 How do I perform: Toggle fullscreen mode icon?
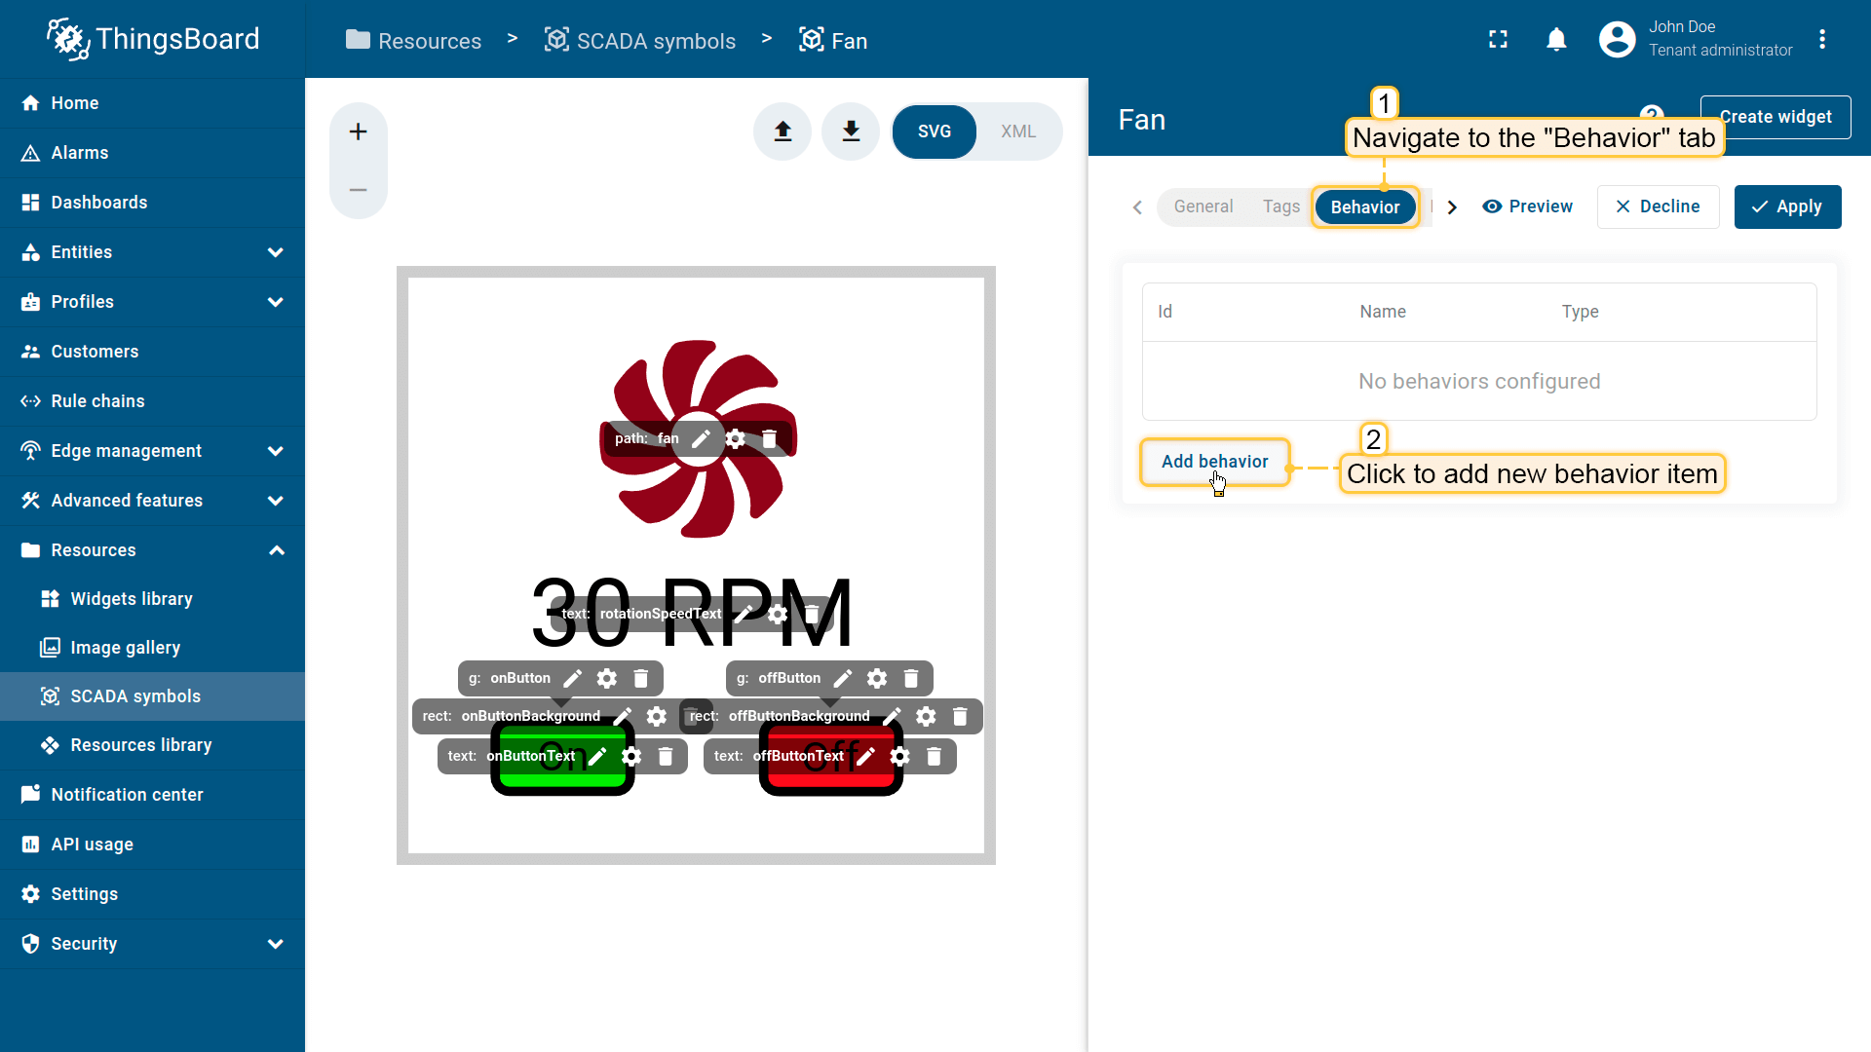coord(1498,40)
